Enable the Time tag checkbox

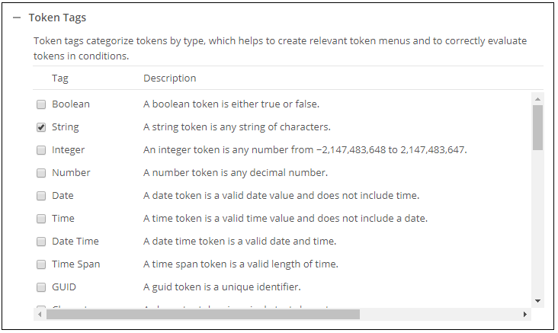point(41,219)
